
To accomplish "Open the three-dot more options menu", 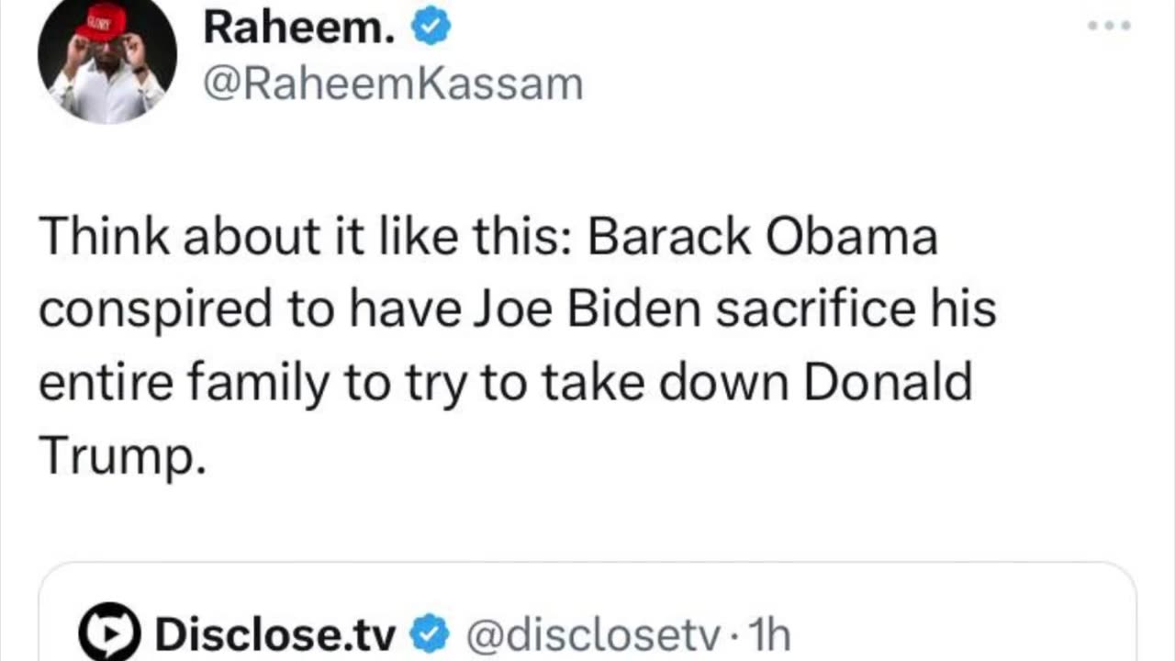I will tap(1109, 26).
